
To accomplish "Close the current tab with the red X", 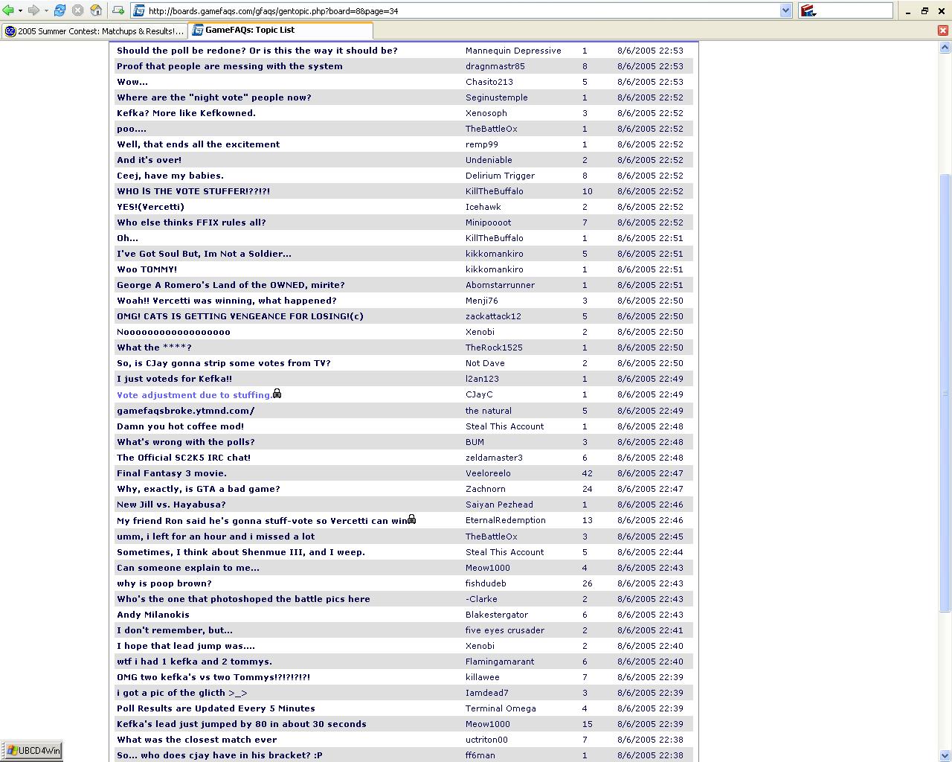I will coord(943,31).
